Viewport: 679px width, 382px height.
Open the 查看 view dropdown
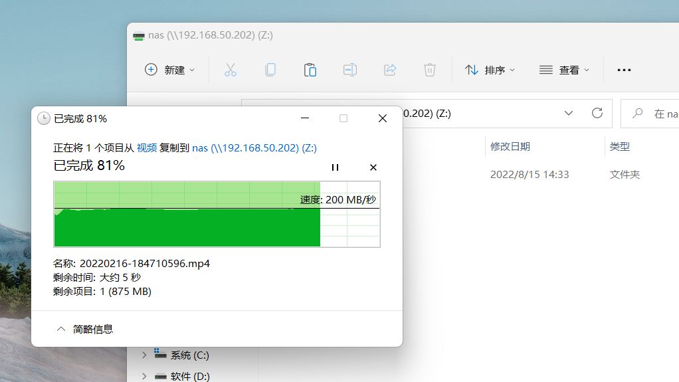pyautogui.click(x=564, y=70)
